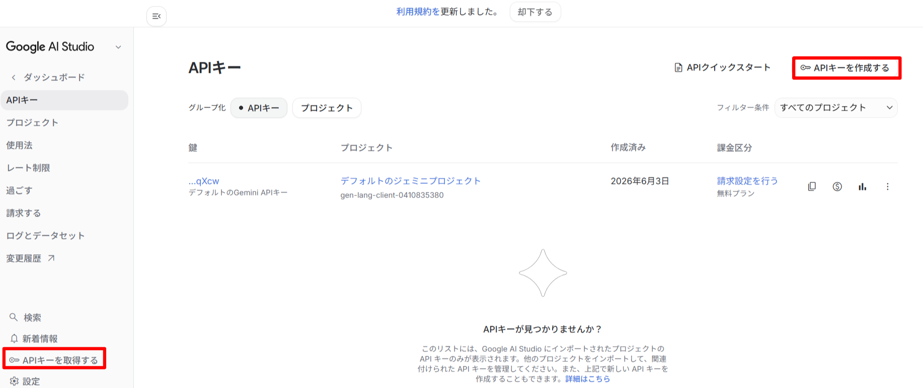
Task: Click the APIキー page heading
Action: point(214,68)
